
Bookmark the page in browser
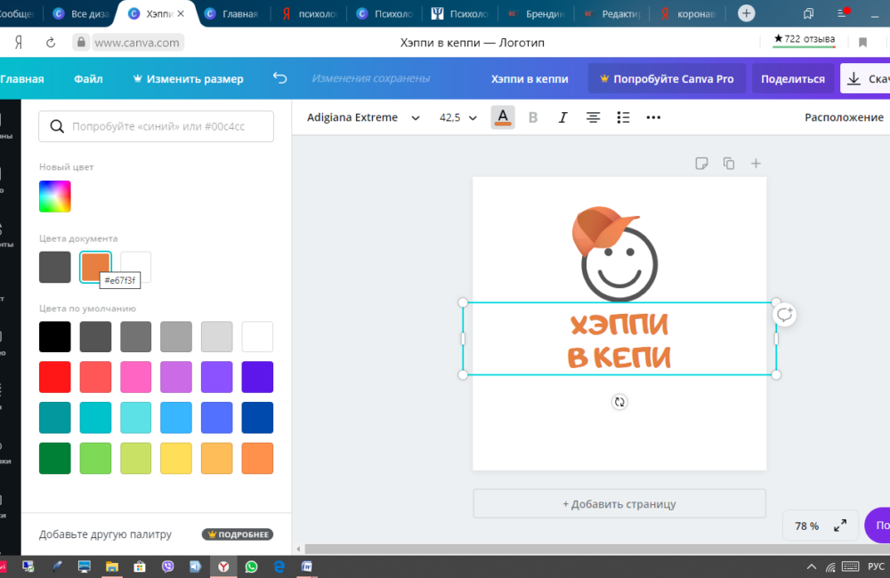pyautogui.click(x=862, y=43)
